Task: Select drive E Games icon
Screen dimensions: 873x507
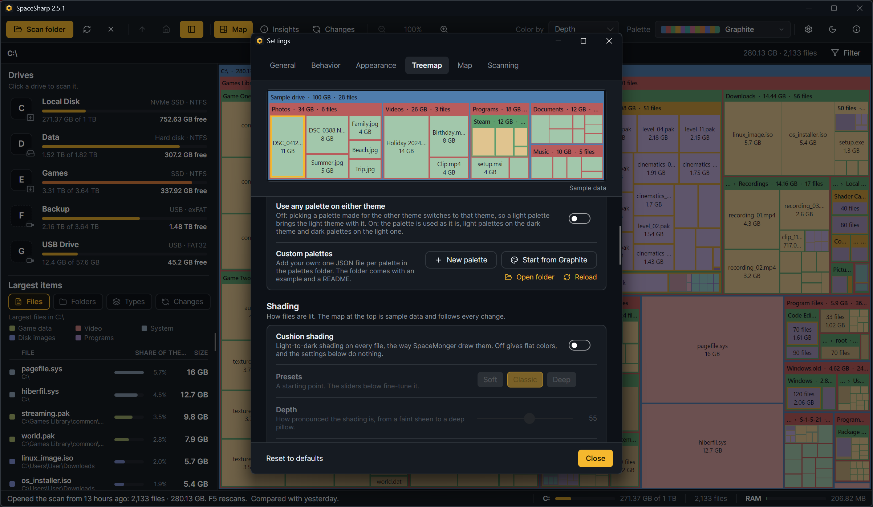Action: tap(22, 180)
